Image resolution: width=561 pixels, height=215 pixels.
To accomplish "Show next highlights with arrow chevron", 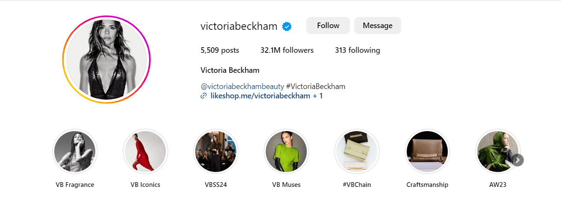I will click(517, 160).
